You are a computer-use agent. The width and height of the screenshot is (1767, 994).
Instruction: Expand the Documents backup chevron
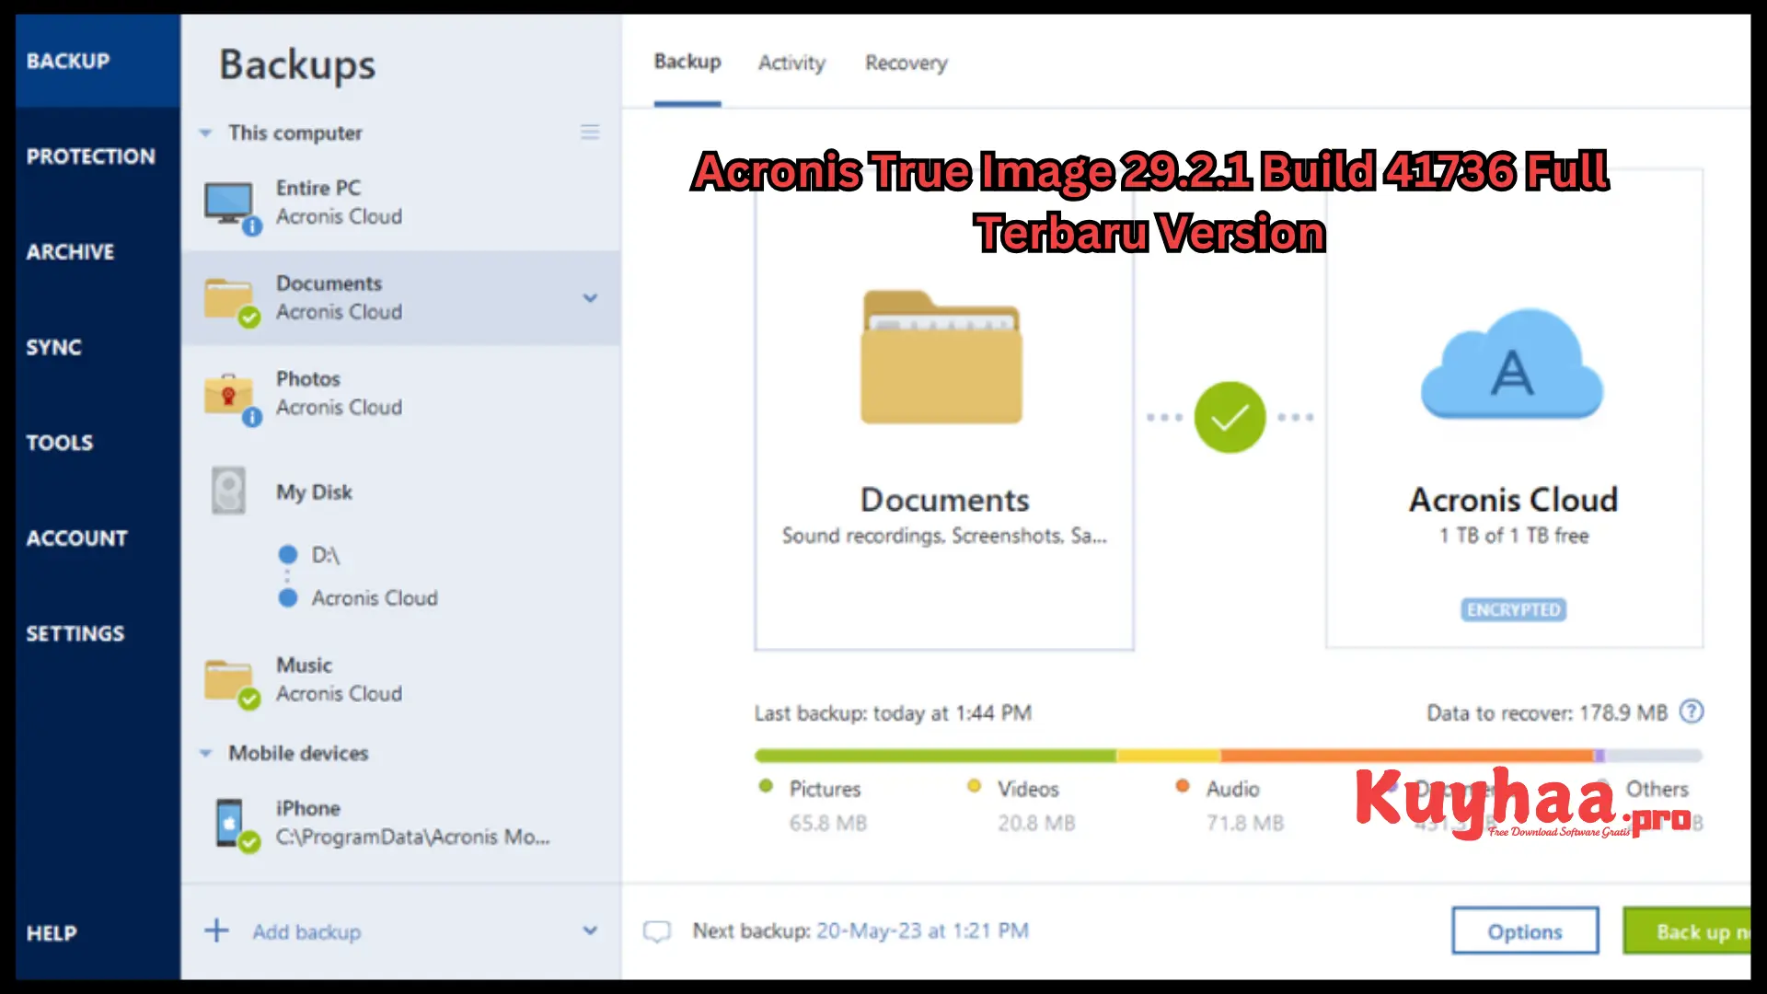tap(590, 298)
